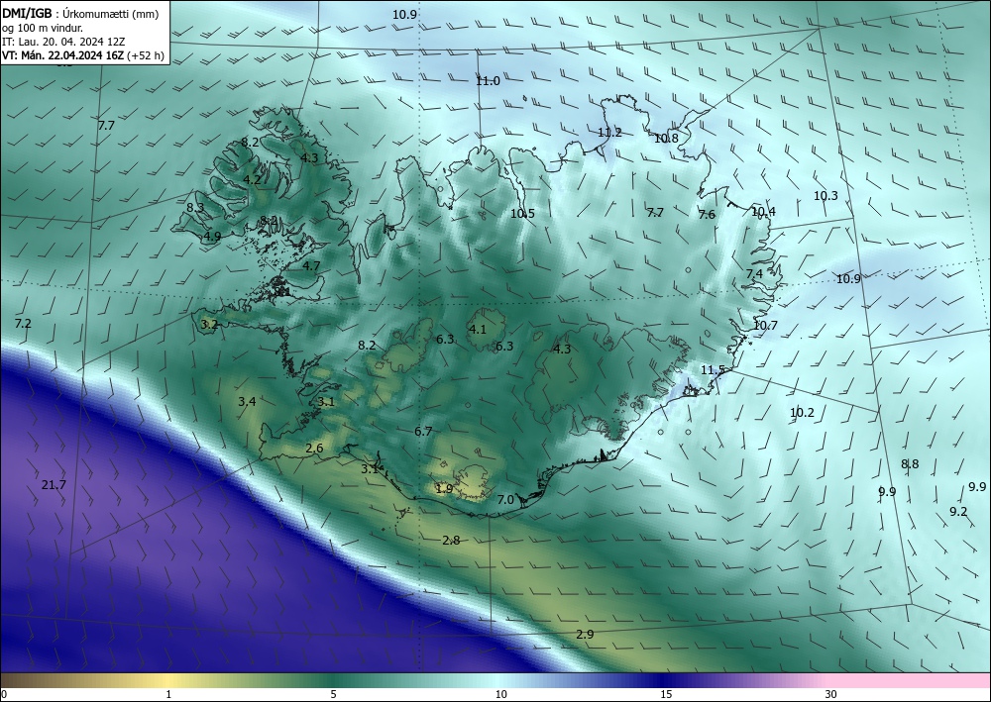Select the 9.2 value on the map
Screen dimensions: 991x702
958,511
